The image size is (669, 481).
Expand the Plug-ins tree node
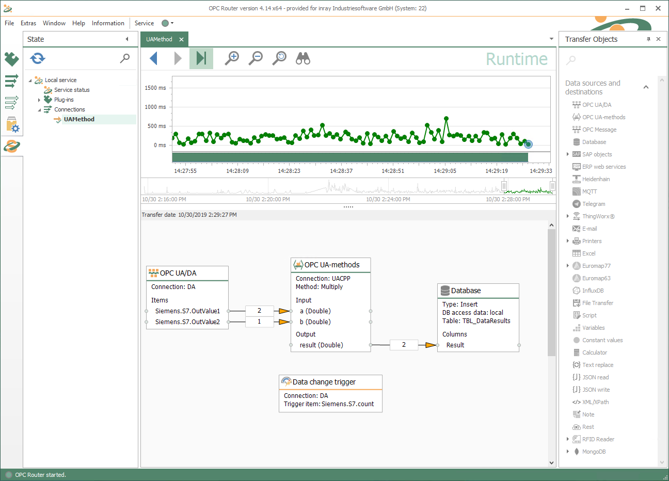point(39,100)
